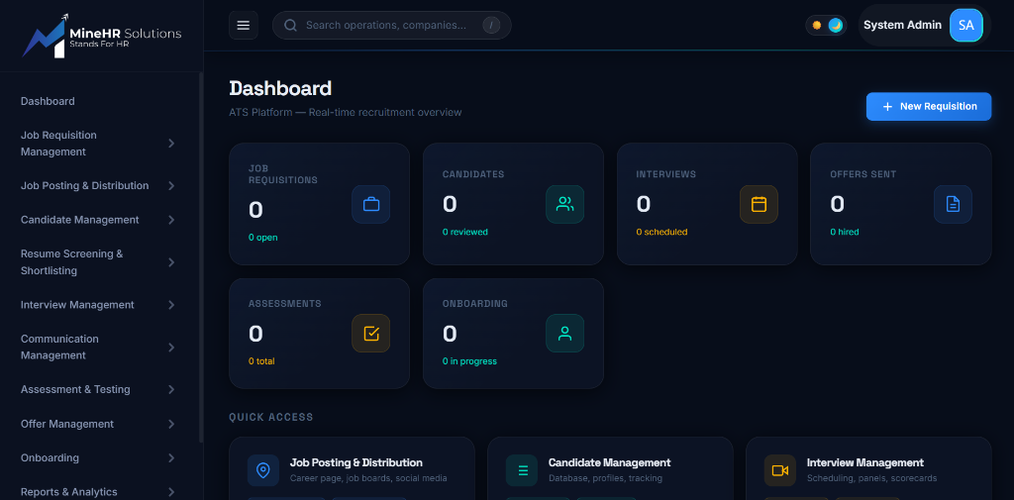Select Interview Management sidebar label
Image resolution: width=1014 pixels, height=500 pixels.
(77, 305)
